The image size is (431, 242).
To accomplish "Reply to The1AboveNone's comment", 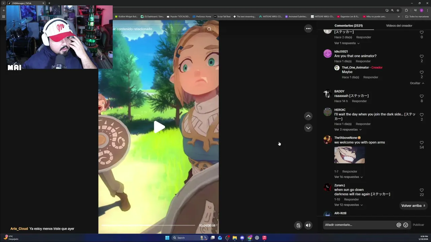I will (x=350, y=171).
